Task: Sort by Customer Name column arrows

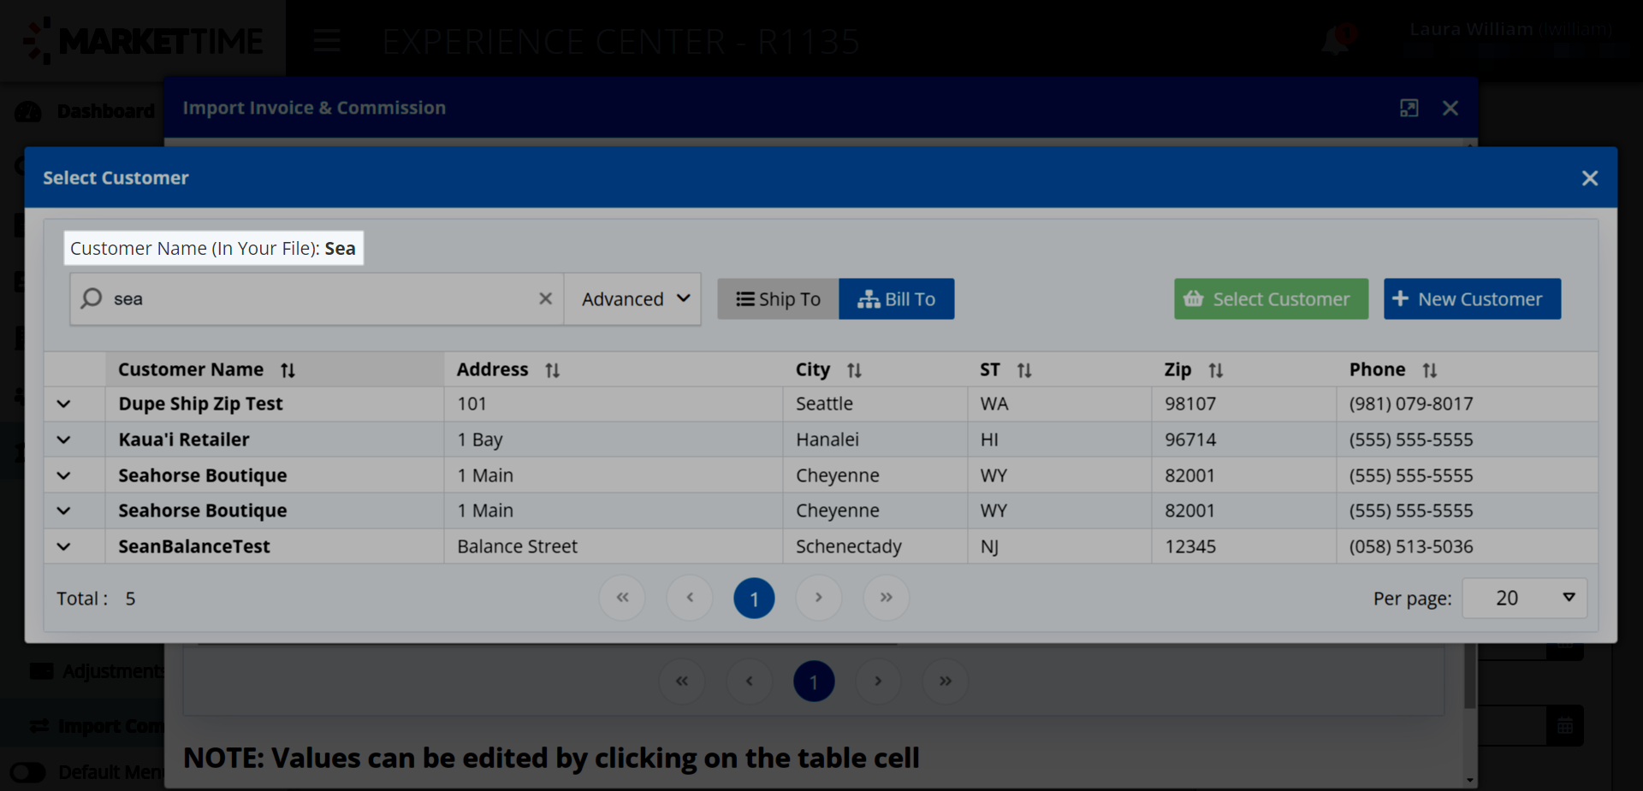Action: (x=288, y=370)
